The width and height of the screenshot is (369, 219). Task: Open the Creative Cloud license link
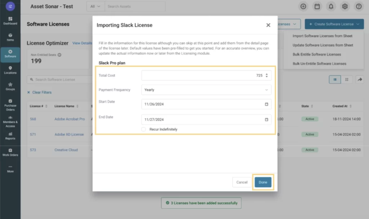coord(66,150)
